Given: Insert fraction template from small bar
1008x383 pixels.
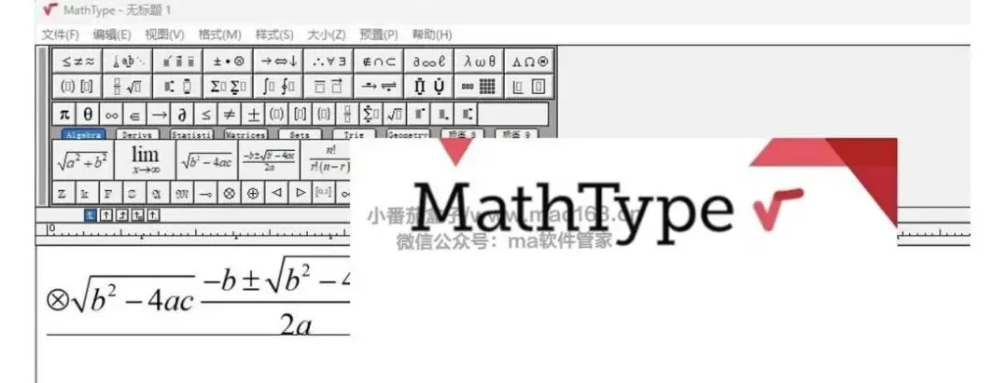Looking at the screenshot, I should 346,115.
